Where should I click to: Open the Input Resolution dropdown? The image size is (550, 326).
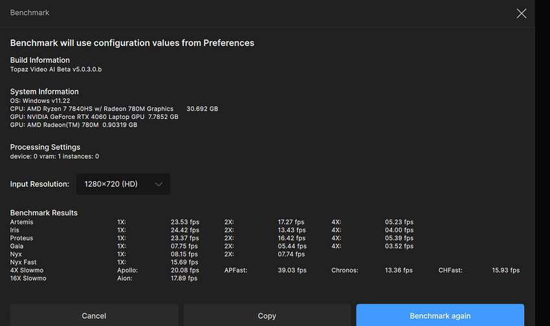coord(123,184)
